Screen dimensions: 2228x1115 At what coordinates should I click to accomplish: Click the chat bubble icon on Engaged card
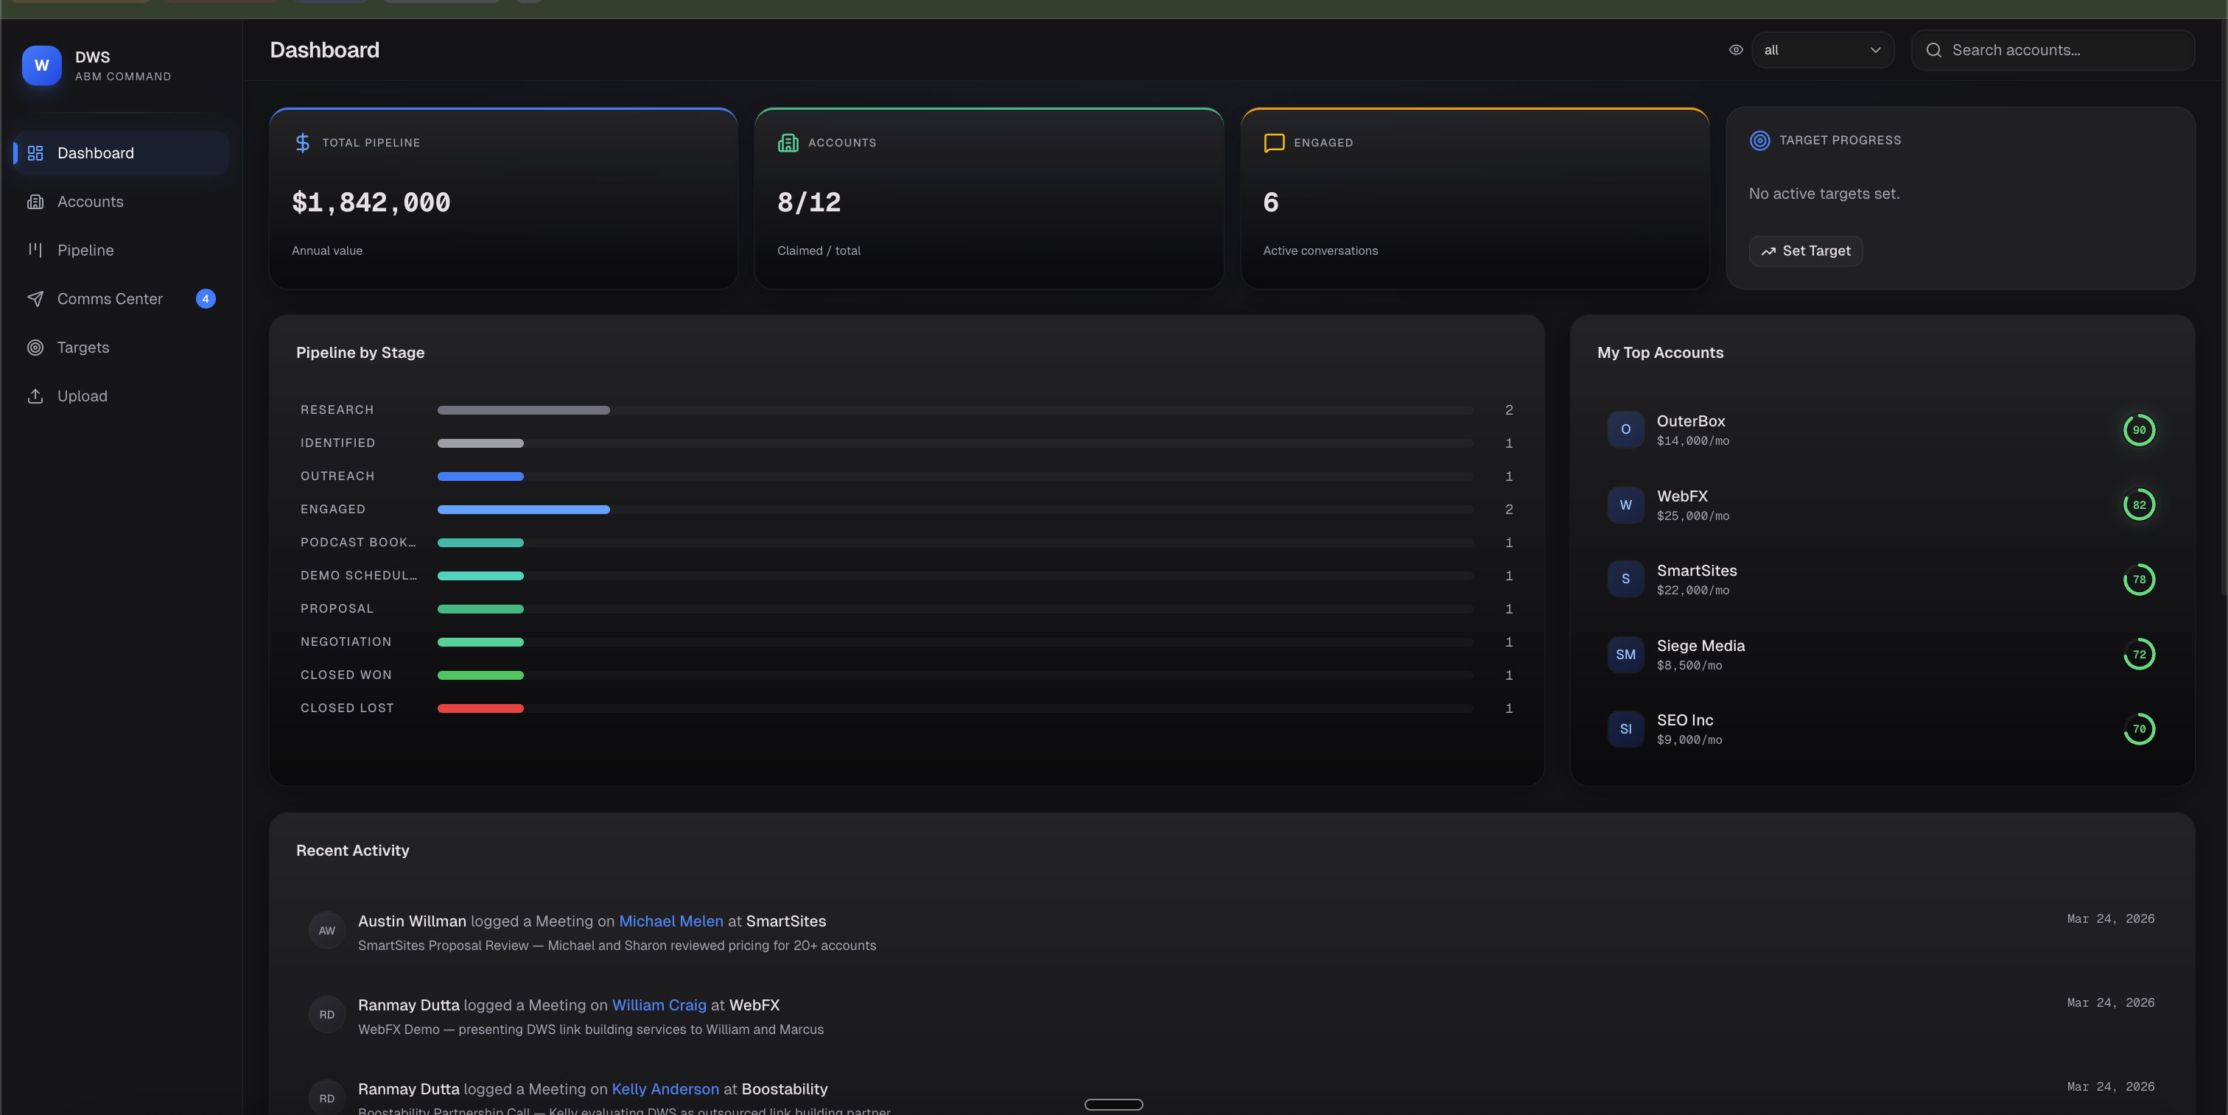click(1272, 143)
